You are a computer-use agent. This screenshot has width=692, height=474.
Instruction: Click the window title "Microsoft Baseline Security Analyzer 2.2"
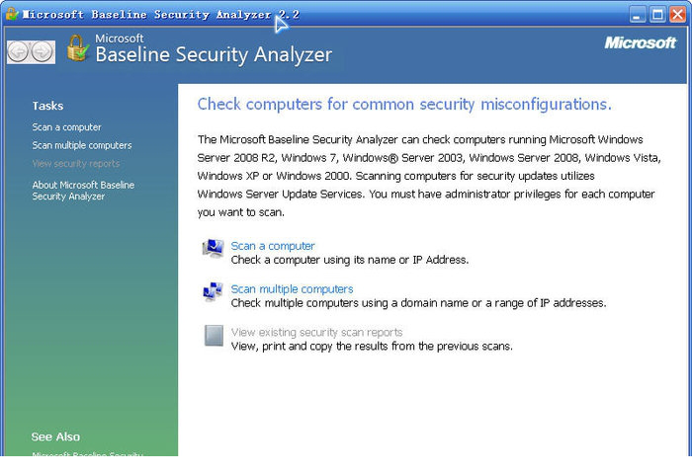(x=161, y=15)
